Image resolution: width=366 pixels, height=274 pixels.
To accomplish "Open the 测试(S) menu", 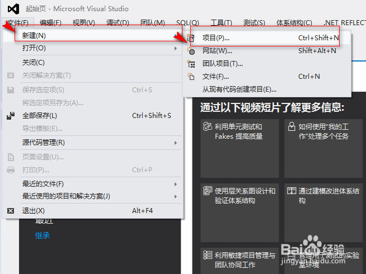I will click(254, 22).
